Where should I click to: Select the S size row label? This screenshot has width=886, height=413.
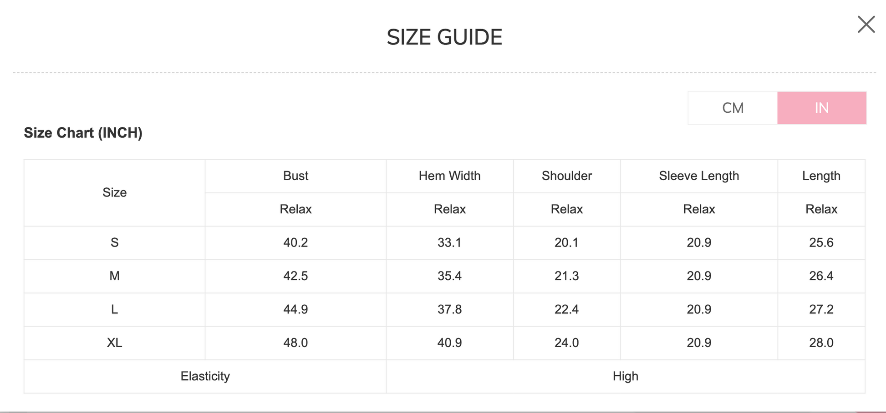[x=114, y=243]
